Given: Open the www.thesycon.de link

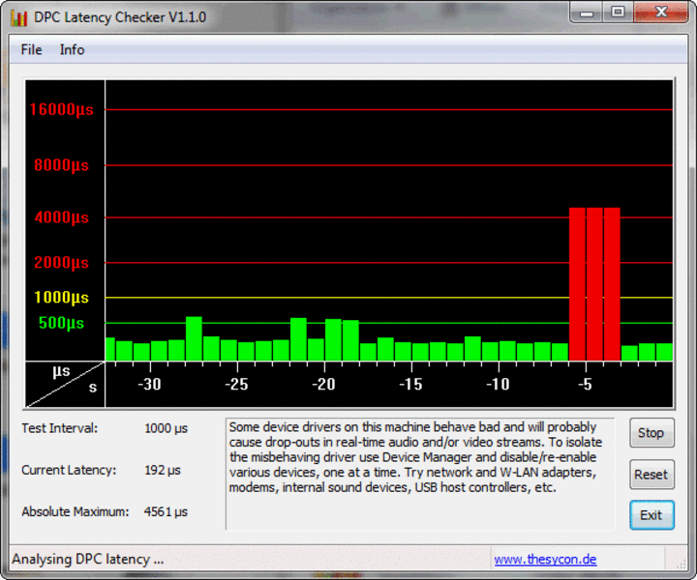Looking at the screenshot, I should pyautogui.click(x=545, y=559).
